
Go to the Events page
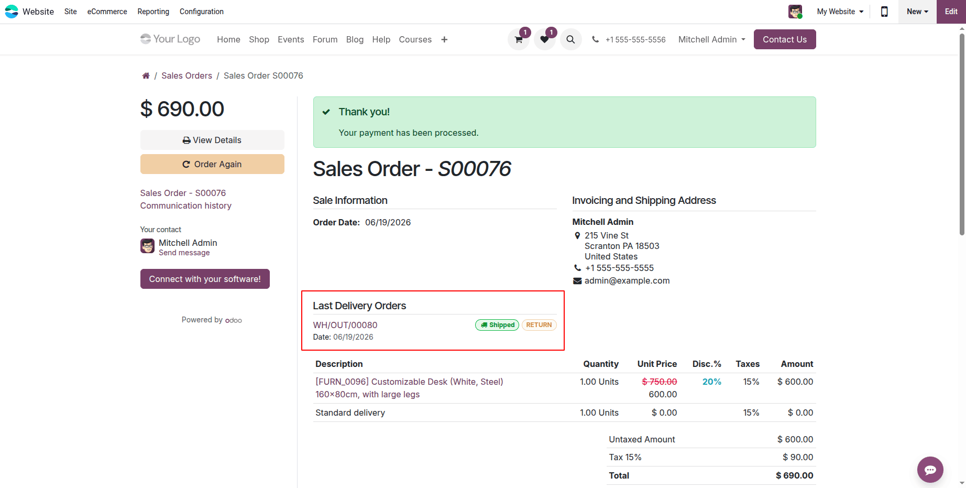(291, 39)
